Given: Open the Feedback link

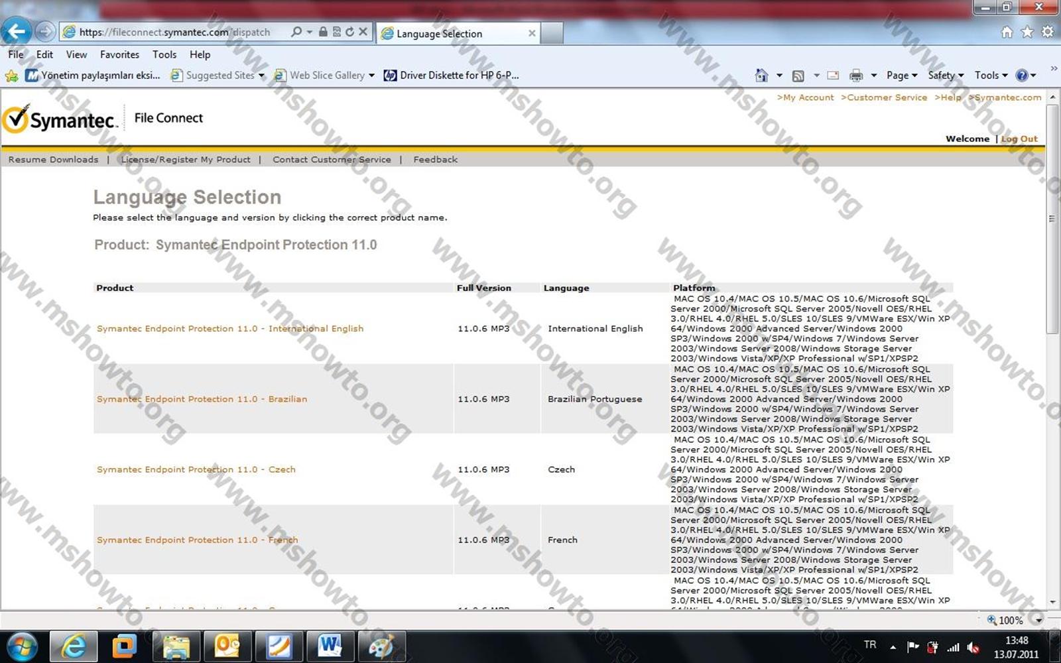Looking at the screenshot, I should 436,160.
